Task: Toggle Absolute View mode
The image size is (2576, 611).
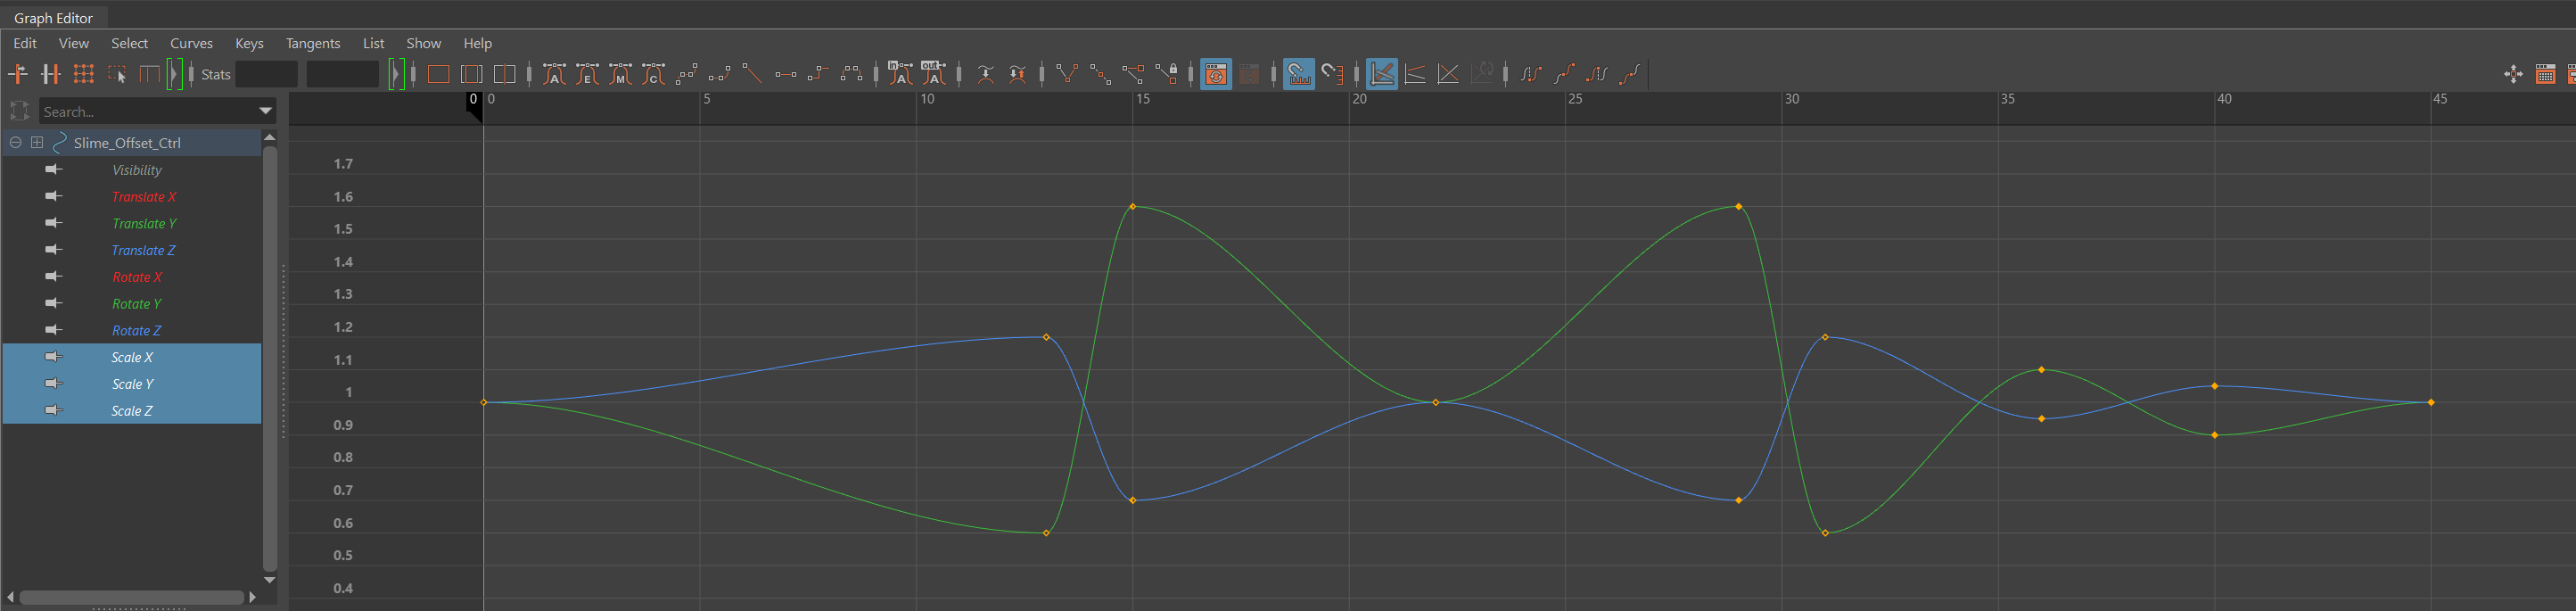Action: click(1382, 74)
